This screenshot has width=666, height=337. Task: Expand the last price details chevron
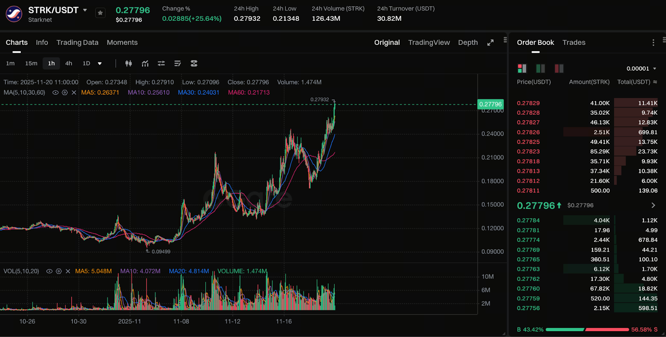pos(653,205)
